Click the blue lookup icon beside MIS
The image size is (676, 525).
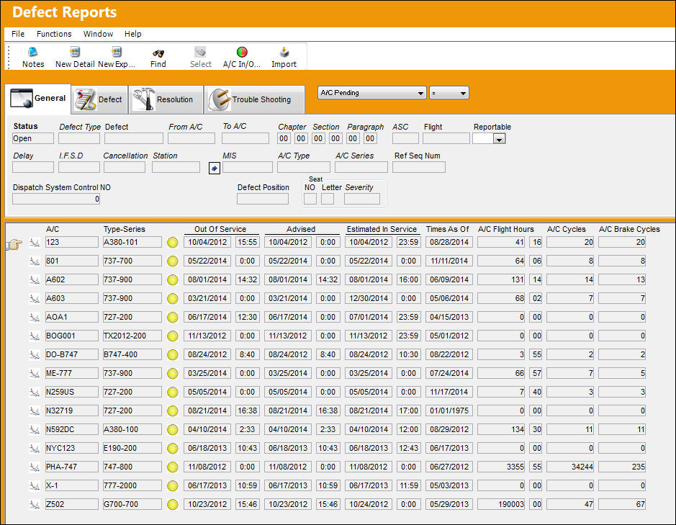pos(215,169)
